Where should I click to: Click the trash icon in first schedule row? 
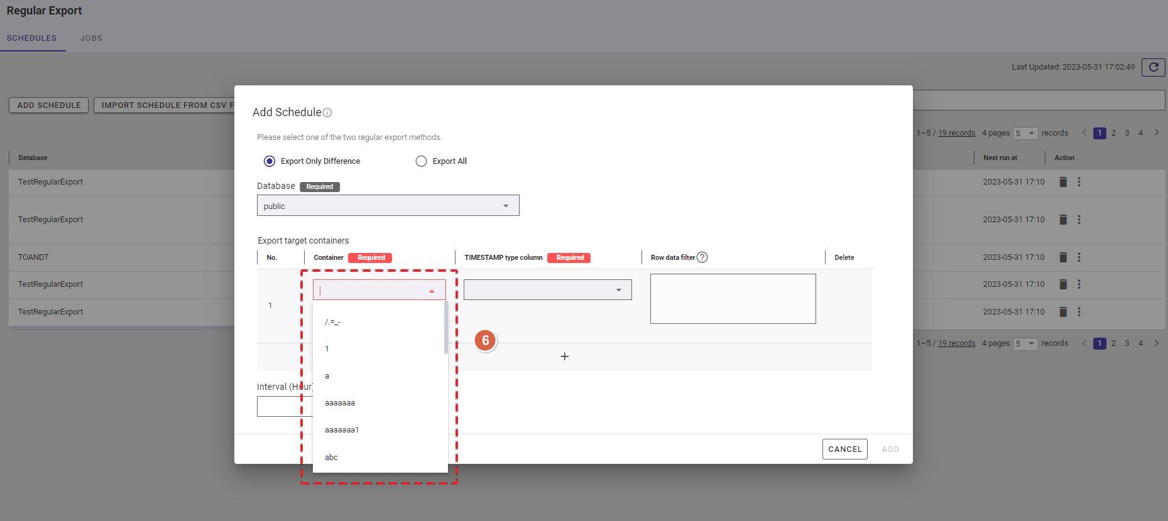[x=1063, y=182]
